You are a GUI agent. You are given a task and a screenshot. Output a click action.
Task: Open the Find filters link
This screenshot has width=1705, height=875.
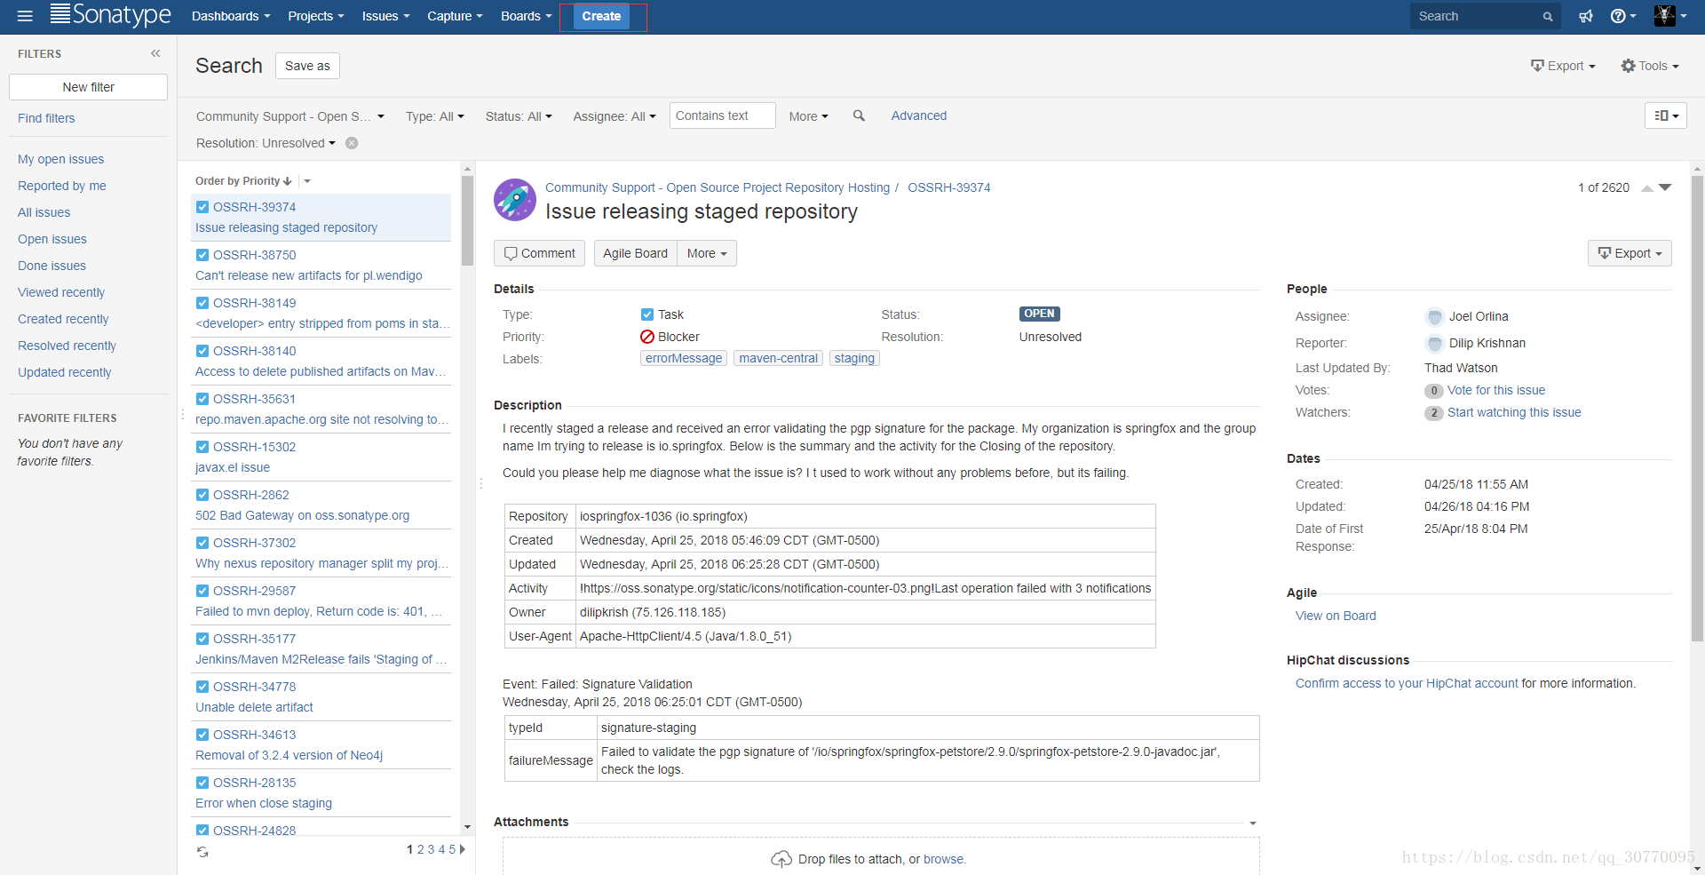[x=46, y=118]
